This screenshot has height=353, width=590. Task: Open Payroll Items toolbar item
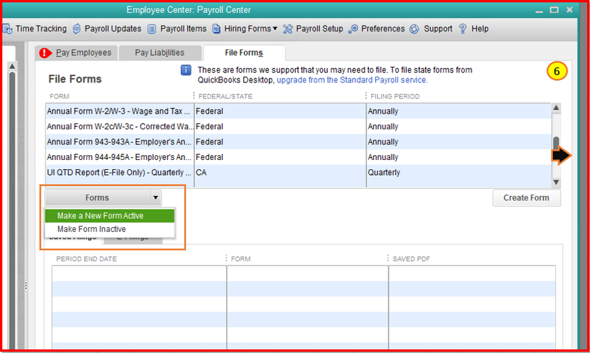pyautogui.click(x=183, y=28)
